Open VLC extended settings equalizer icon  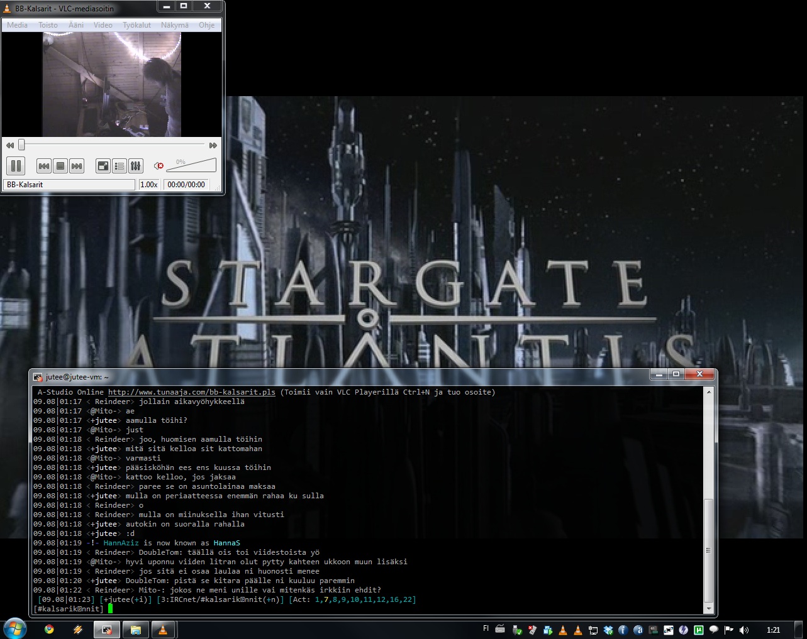pyautogui.click(x=135, y=166)
